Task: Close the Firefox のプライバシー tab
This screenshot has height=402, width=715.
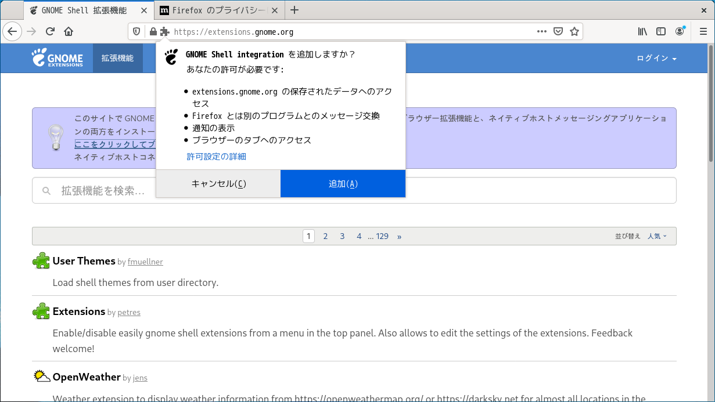Action: 274,10
